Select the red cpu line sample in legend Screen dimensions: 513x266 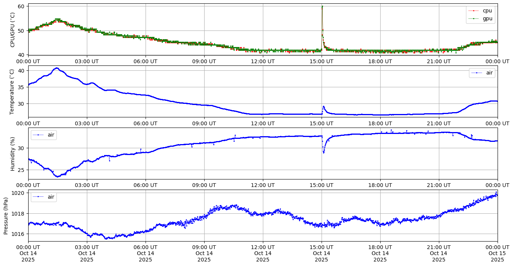point(474,11)
